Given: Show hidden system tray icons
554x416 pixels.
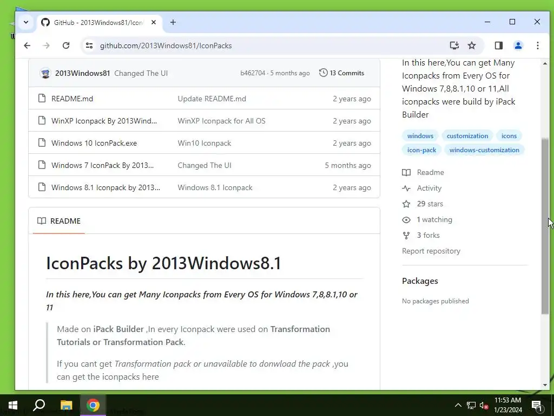Looking at the screenshot, I should (x=458, y=405).
